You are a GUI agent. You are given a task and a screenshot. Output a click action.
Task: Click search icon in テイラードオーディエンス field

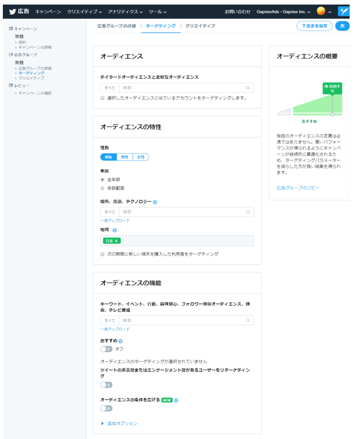point(248,87)
